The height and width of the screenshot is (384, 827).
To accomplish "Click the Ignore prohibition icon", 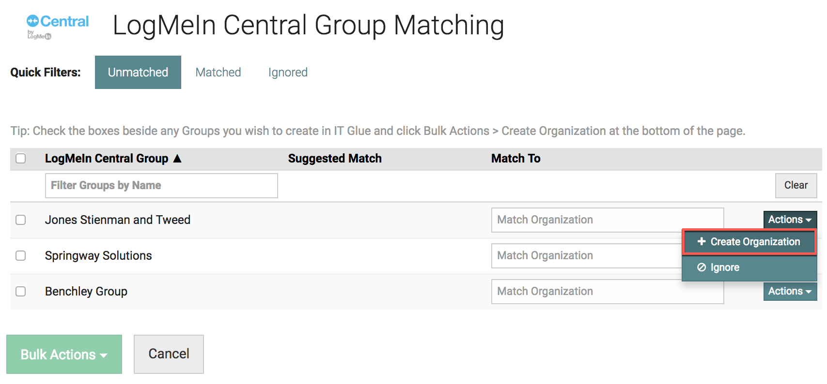I will click(x=701, y=267).
